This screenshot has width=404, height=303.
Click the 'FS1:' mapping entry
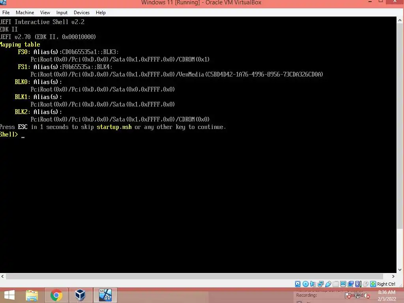24,67
